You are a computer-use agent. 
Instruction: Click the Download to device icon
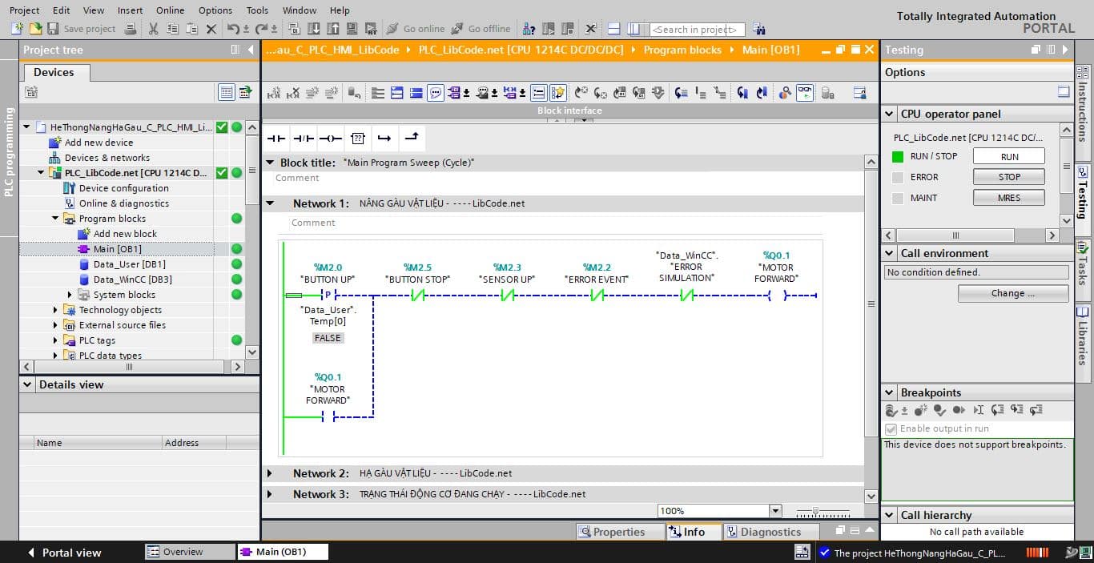(x=313, y=29)
